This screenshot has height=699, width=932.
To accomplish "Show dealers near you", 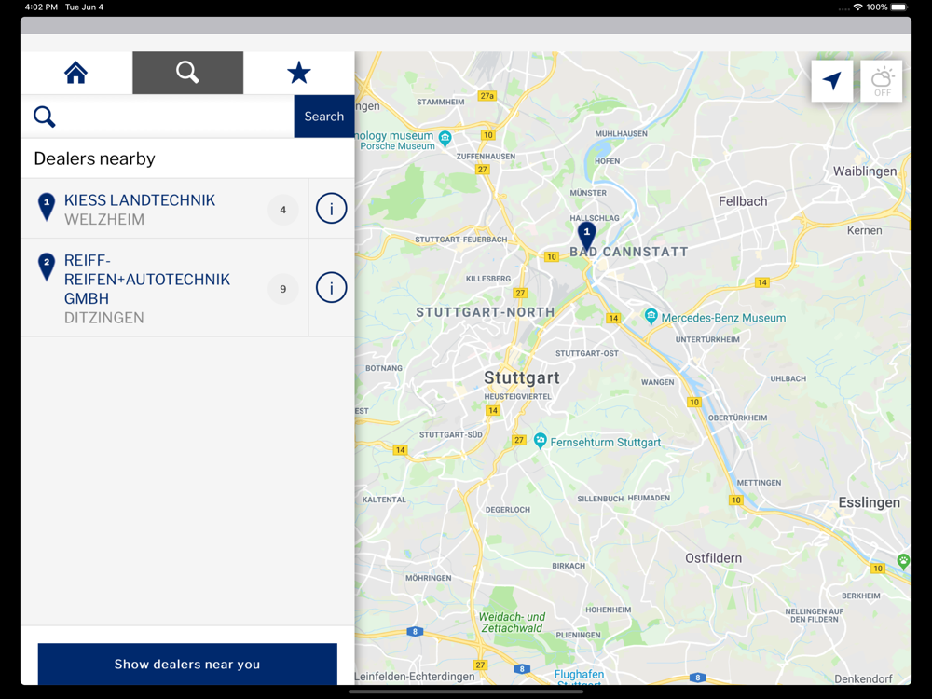I will [x=187, y=664].
